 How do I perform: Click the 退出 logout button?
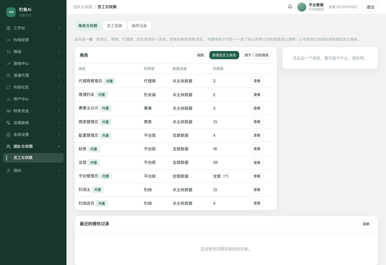pos(371,7)
